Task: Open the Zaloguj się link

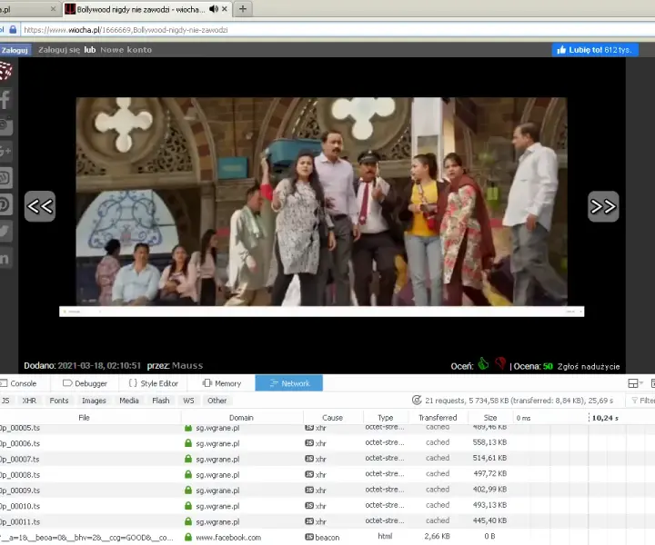Action: coord(59,50)
